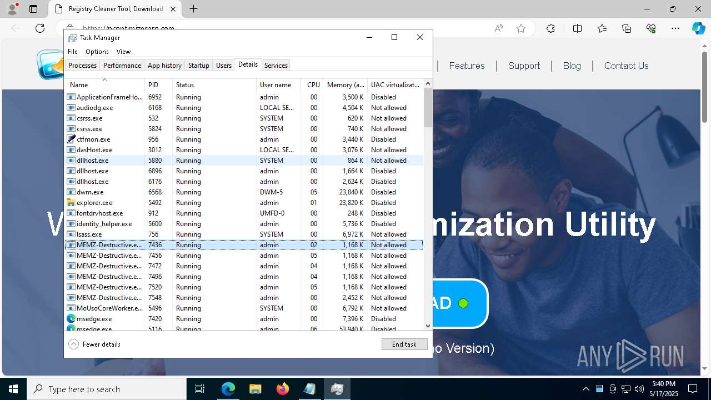Sort by Status column header
The width and height of the screenshot is (711, 400).
214,85
